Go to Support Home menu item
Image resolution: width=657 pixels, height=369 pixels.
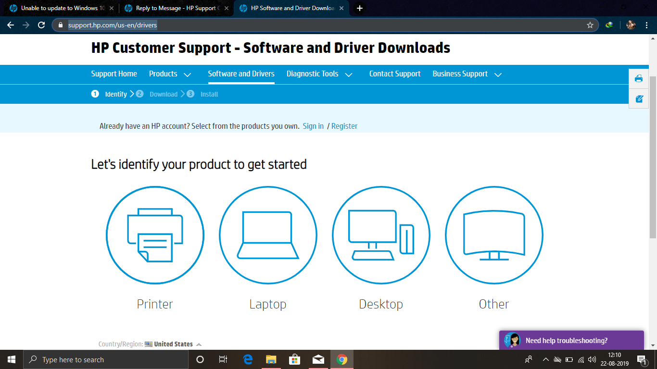point(114,74)
